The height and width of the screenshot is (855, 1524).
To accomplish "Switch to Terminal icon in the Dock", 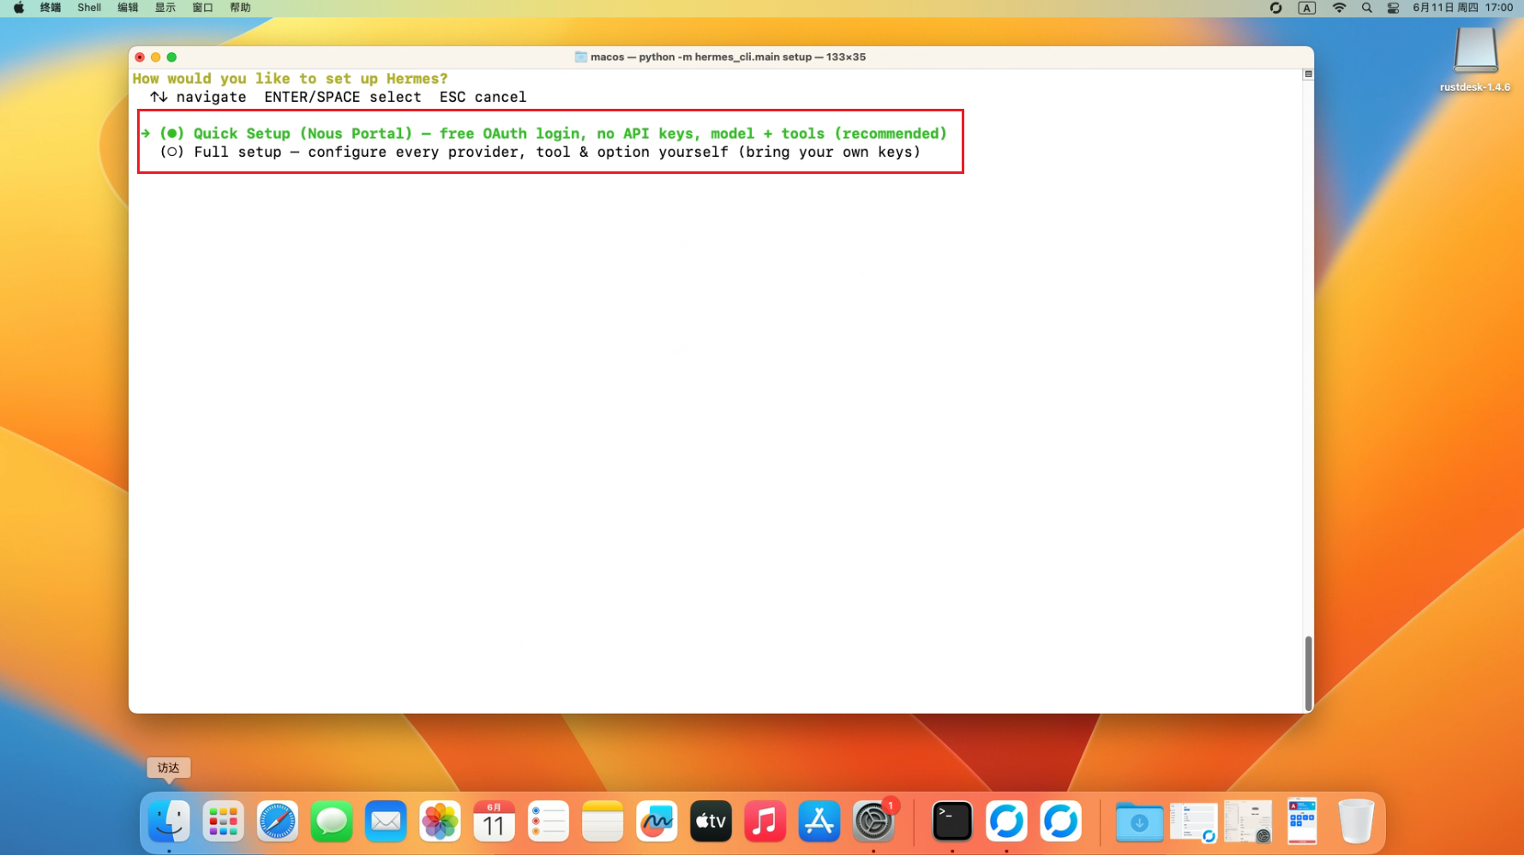I will pyautogui.click(x=952, y=822).
